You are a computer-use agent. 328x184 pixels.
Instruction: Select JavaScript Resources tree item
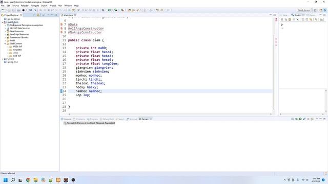tap(19, 34)
